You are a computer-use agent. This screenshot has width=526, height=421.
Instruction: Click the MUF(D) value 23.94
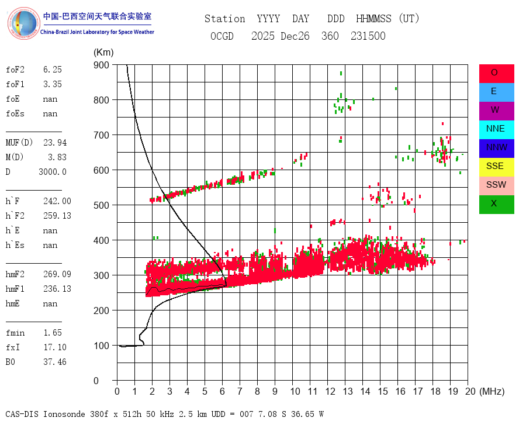[x=55, y=143]
